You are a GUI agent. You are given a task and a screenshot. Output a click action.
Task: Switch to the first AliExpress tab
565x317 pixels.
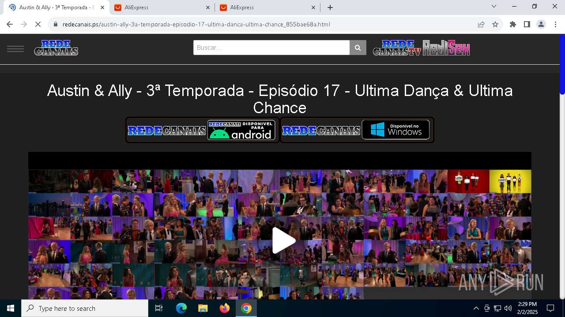pos(162,7)
